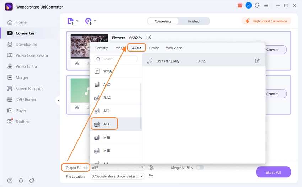
Task: Trim the Flowers video with scissors icon
Action: coord(77,63)
